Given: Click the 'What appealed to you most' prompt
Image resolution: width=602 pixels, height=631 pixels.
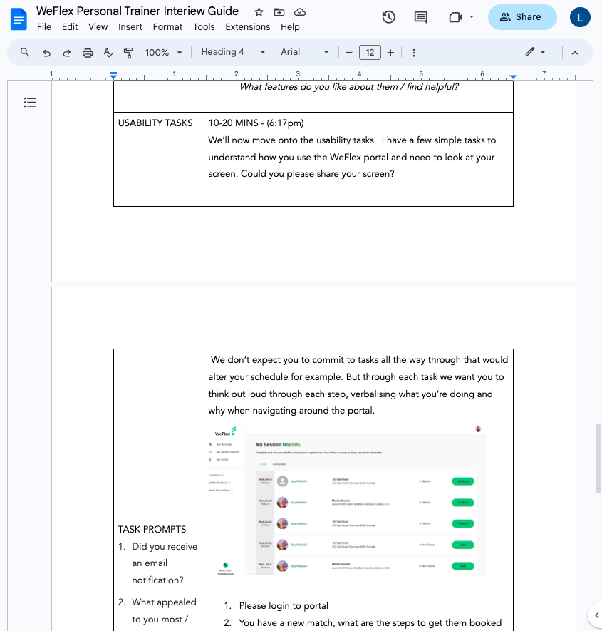Looking at the screenshot, I should [x=164, y=611].
